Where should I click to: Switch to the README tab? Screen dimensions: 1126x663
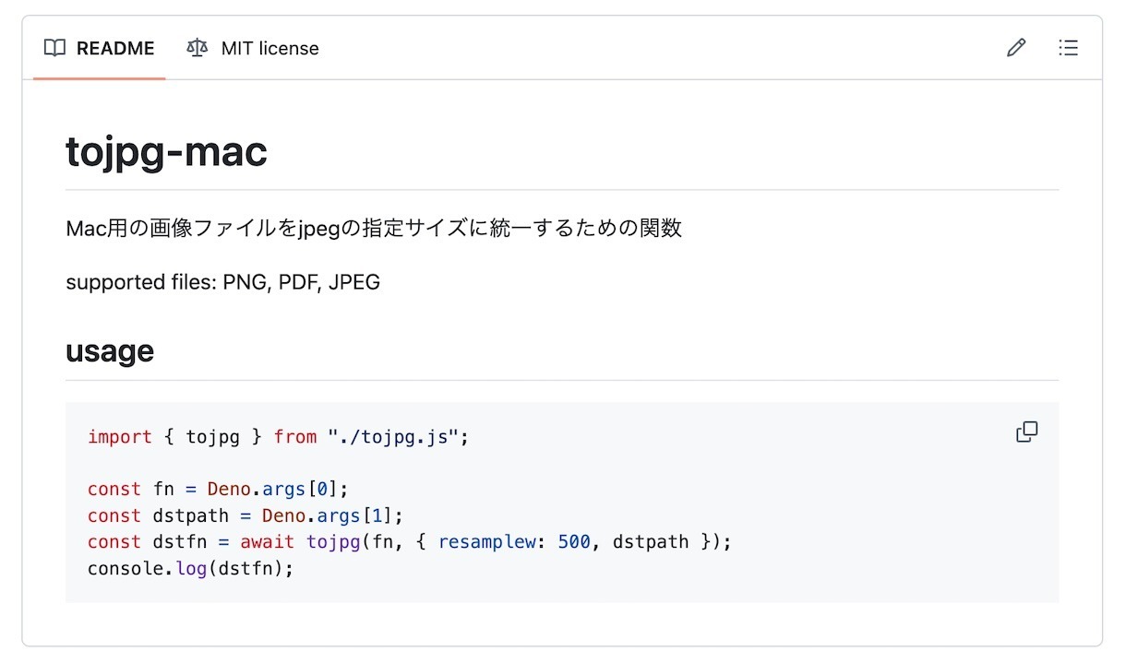coord(100,48)
